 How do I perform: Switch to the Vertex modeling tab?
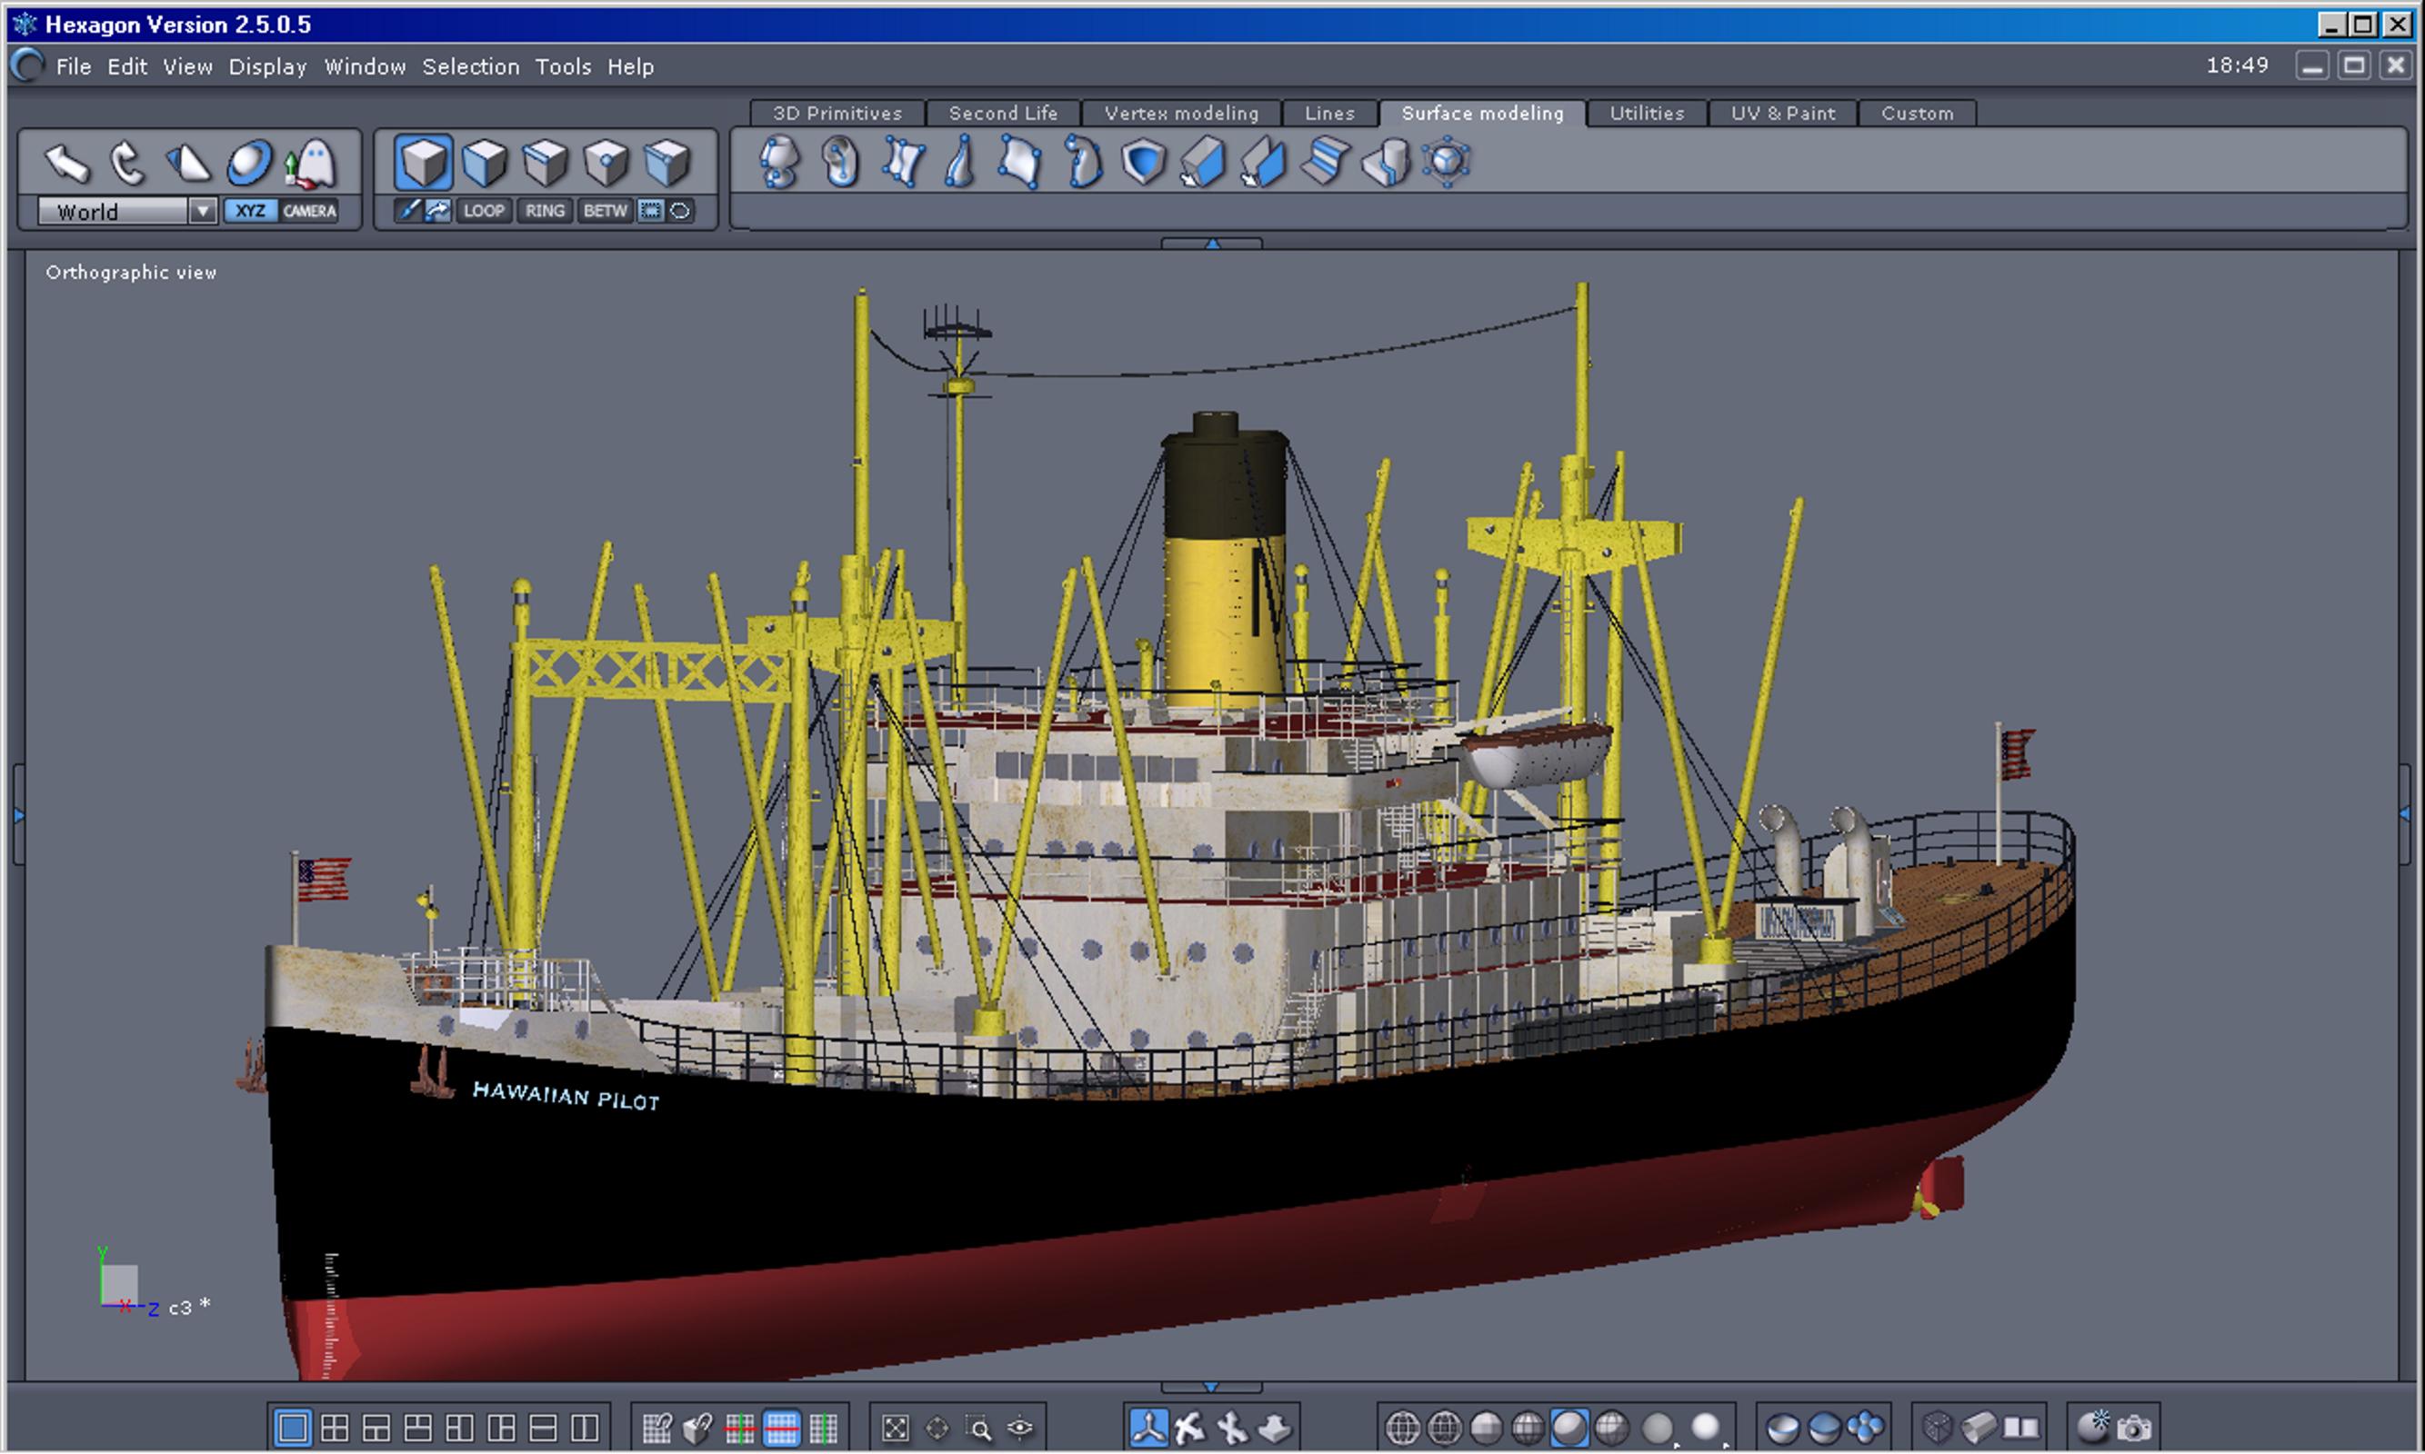point(1181,114)
